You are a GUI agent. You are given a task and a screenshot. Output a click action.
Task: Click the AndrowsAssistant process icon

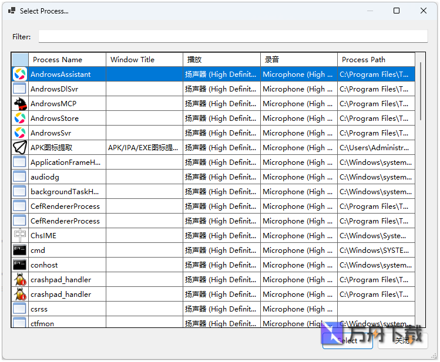(20, 75)
